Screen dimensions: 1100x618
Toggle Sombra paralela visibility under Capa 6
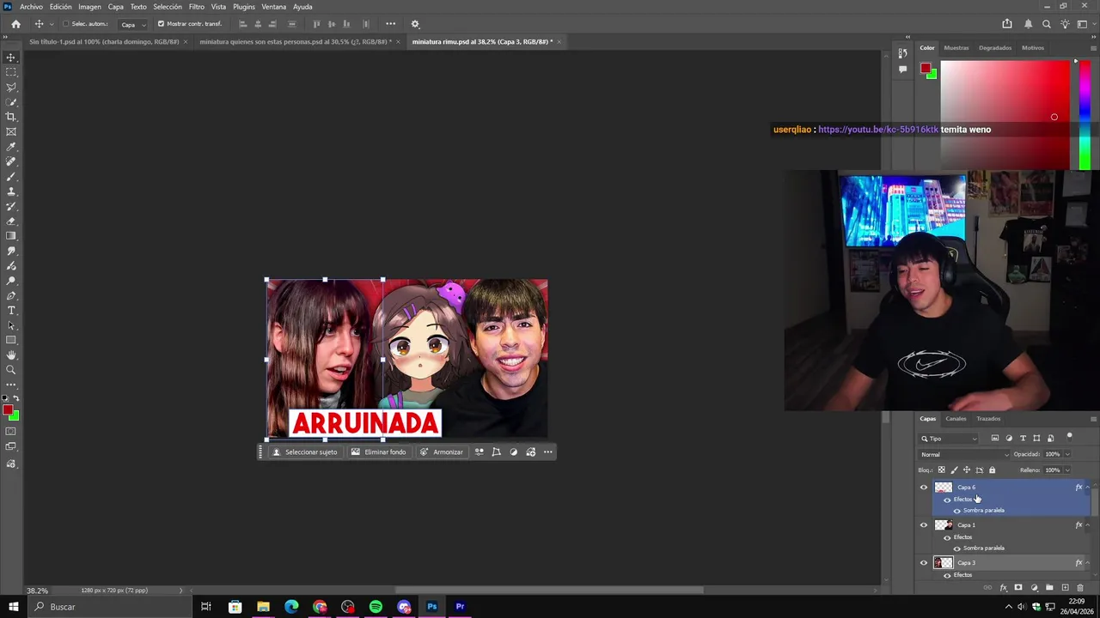tap(956, 511)
